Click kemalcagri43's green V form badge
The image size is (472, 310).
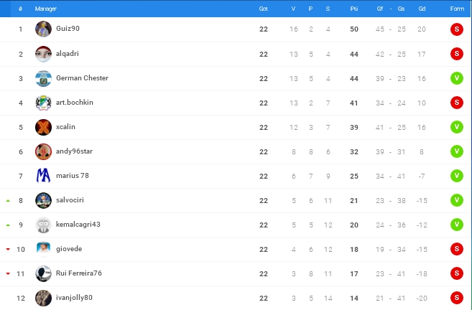coord(455,225)
